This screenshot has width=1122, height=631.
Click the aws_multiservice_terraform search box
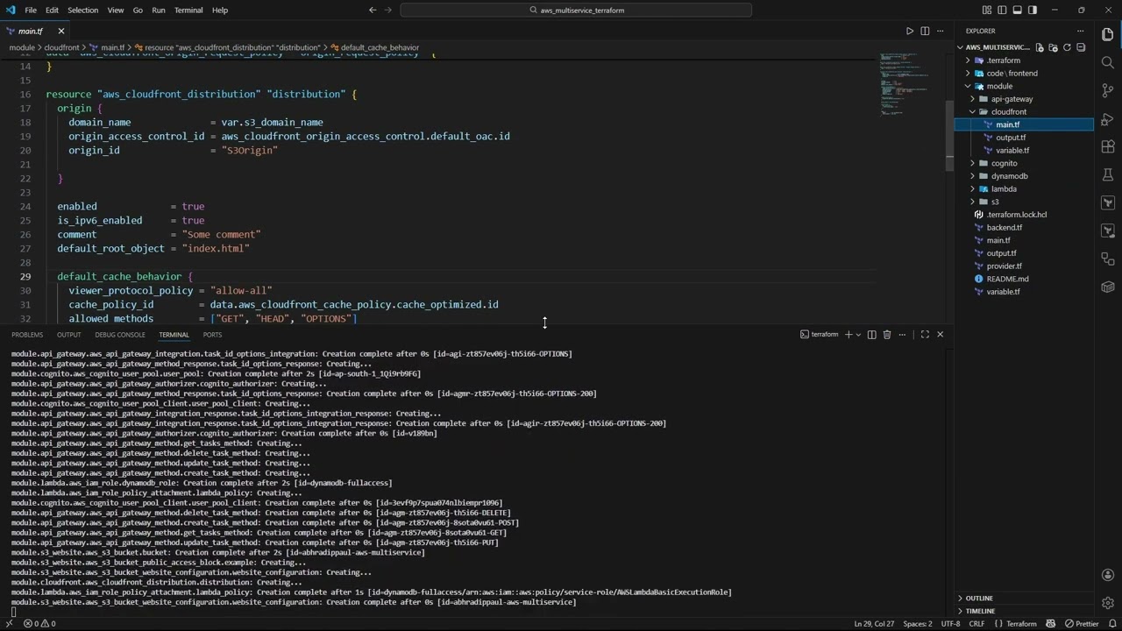[x=576, y=10]
